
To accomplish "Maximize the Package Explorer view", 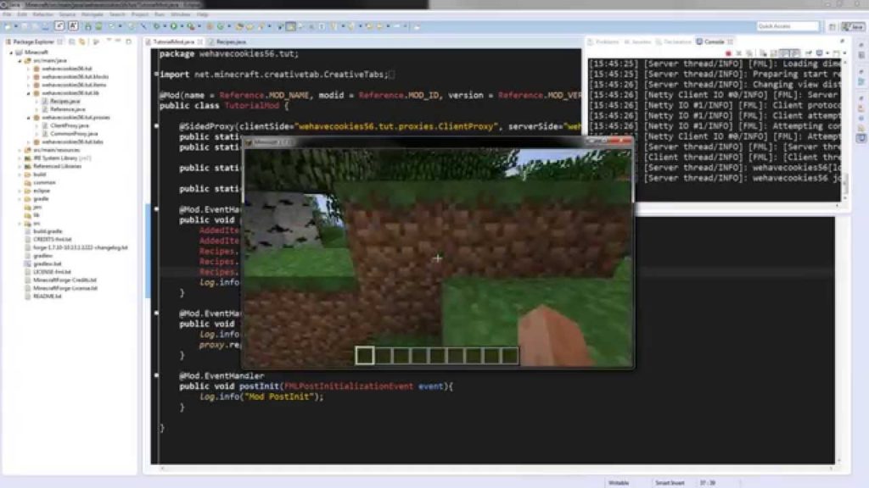I will [129, 42].
